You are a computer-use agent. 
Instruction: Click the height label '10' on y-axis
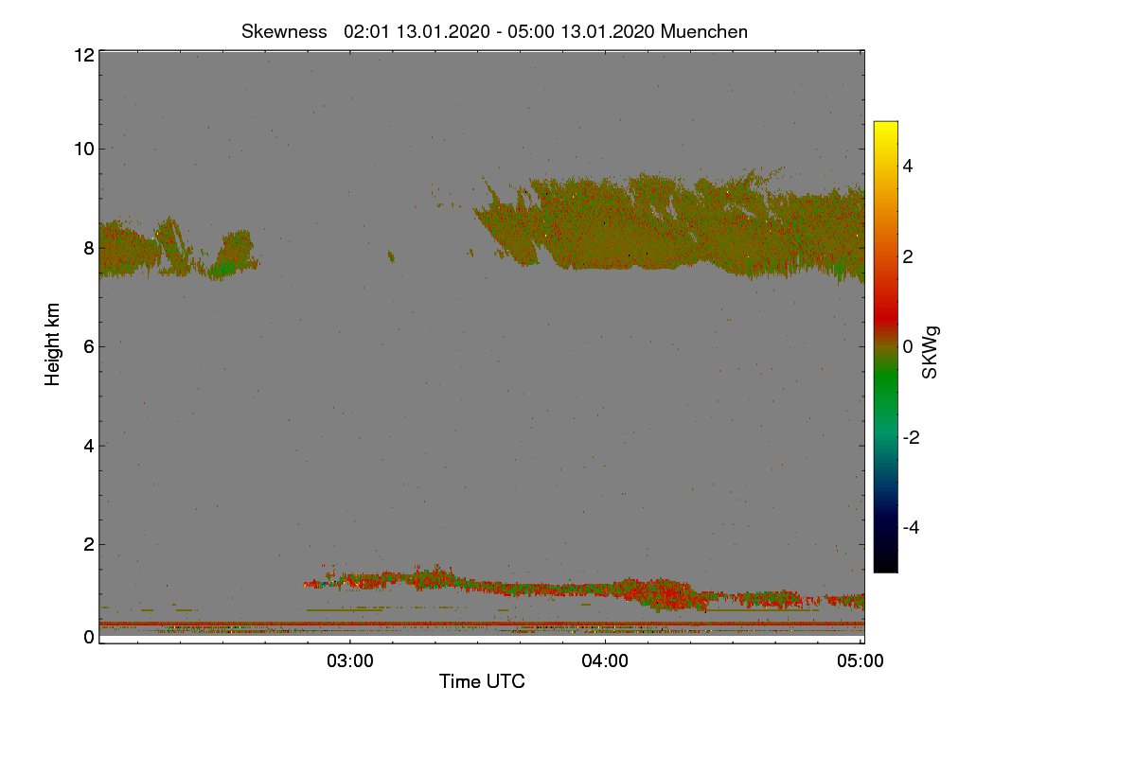(83, 148)
